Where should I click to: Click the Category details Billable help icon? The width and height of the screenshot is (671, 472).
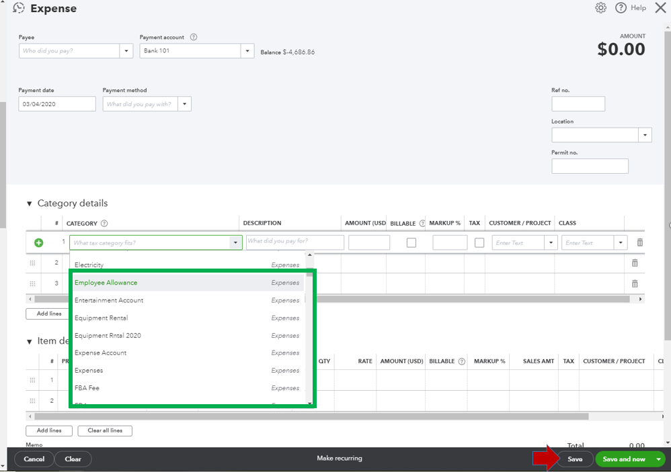click(x=422, y=224)
